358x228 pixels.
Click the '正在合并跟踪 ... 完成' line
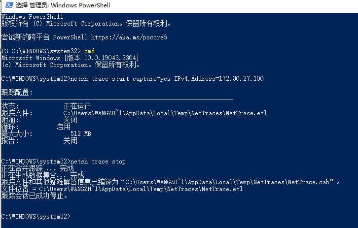[37, 168]
